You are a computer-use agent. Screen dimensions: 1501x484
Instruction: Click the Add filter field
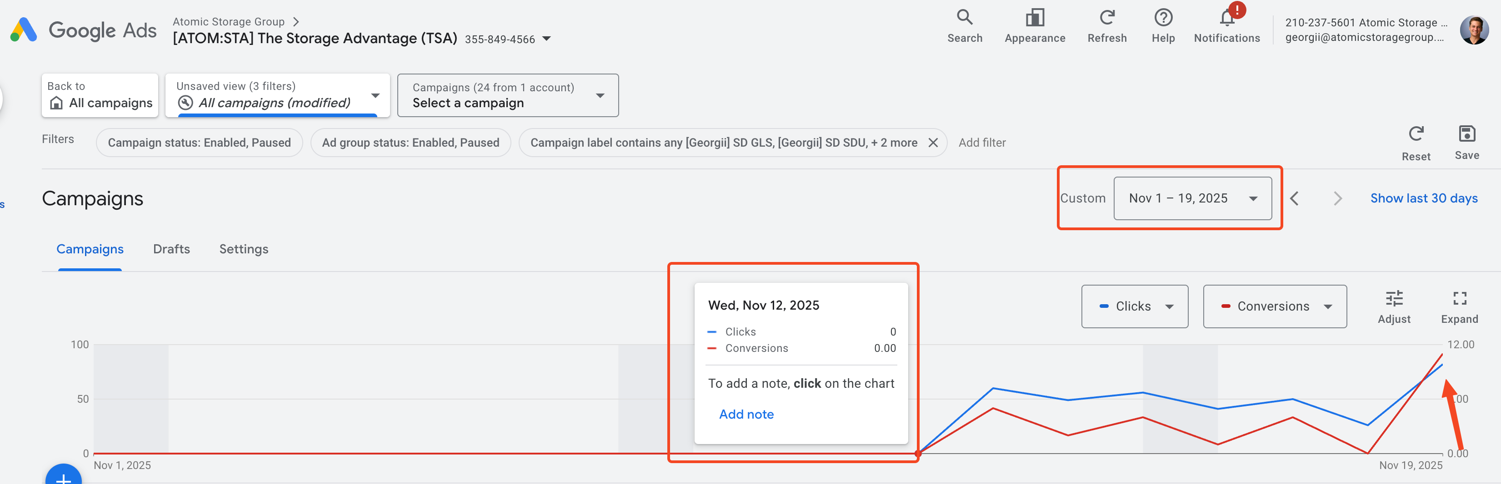pos(982,143)
